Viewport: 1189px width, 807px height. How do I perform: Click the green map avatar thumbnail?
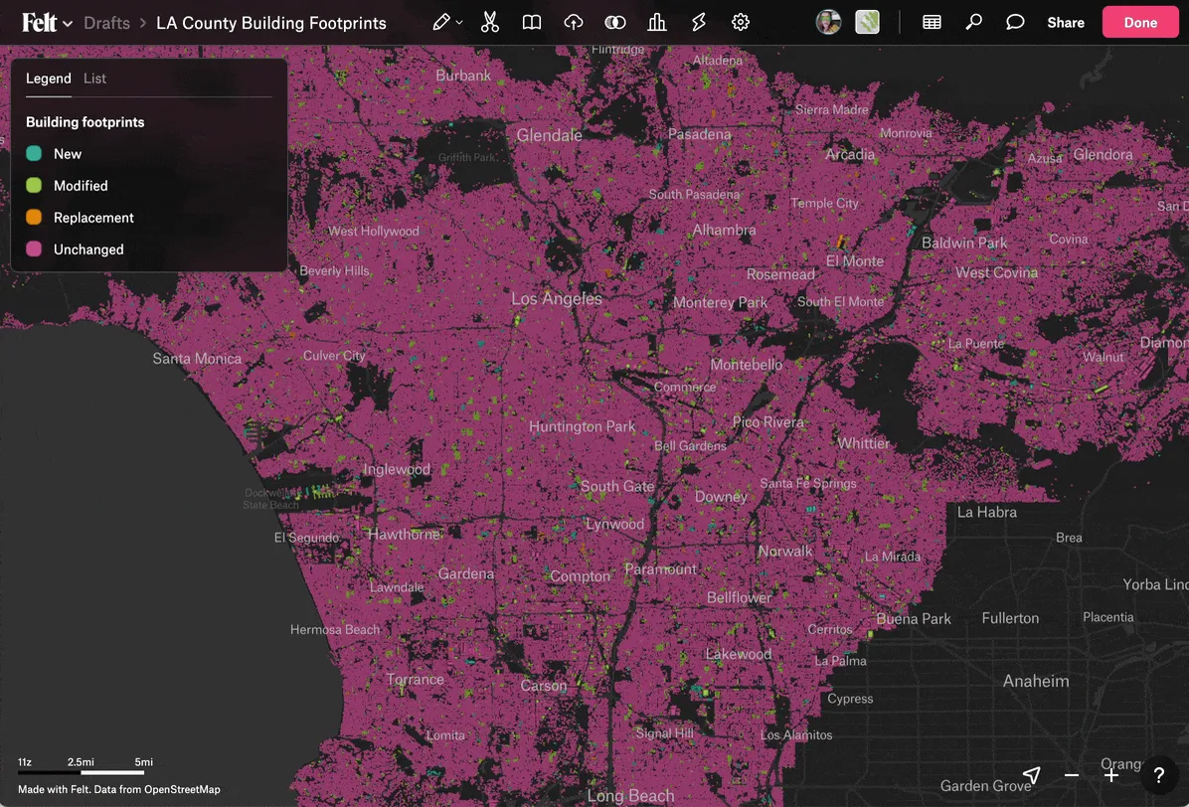pos(867,22)
